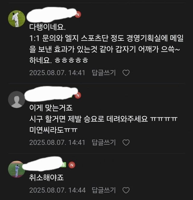Click 답글쓰기 under '이게 맞는거죠' comment
The image size is (193, 200).
tap(104, 142)
